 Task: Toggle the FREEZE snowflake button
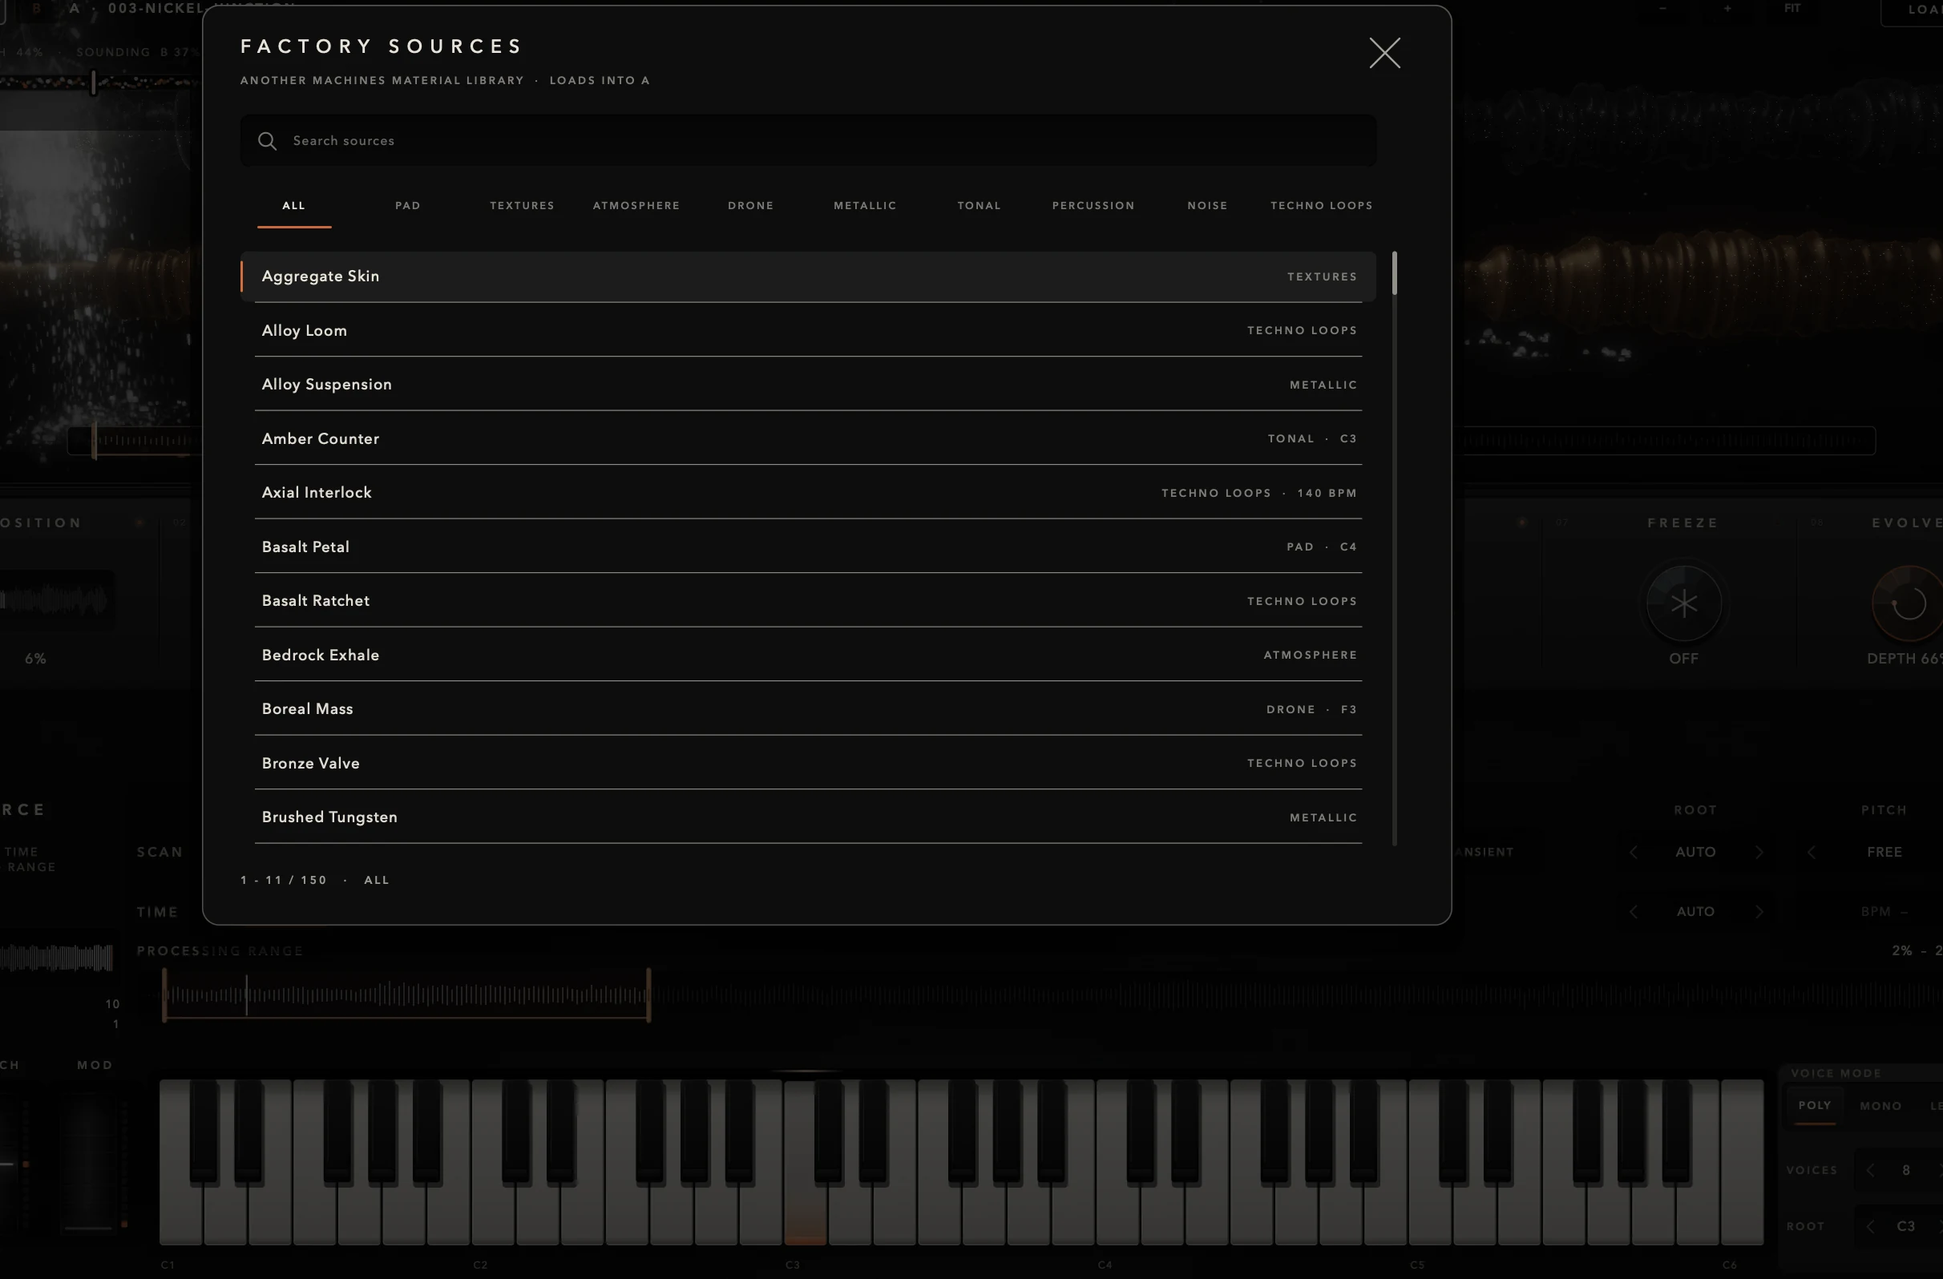pyautogui.click(x=1683, y=604)
